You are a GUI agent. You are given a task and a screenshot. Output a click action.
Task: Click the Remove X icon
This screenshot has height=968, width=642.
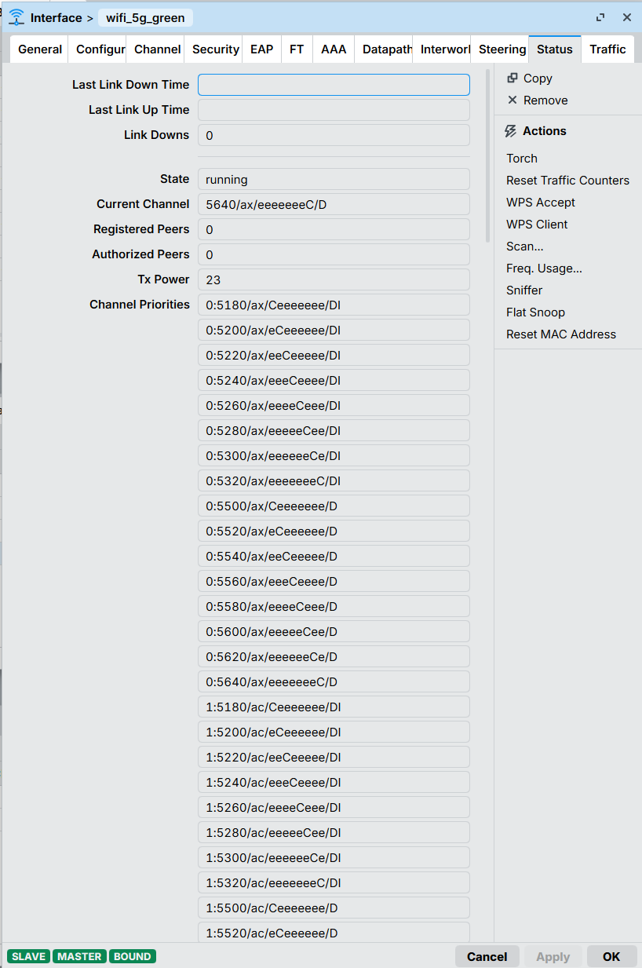(x=513, y=100)
